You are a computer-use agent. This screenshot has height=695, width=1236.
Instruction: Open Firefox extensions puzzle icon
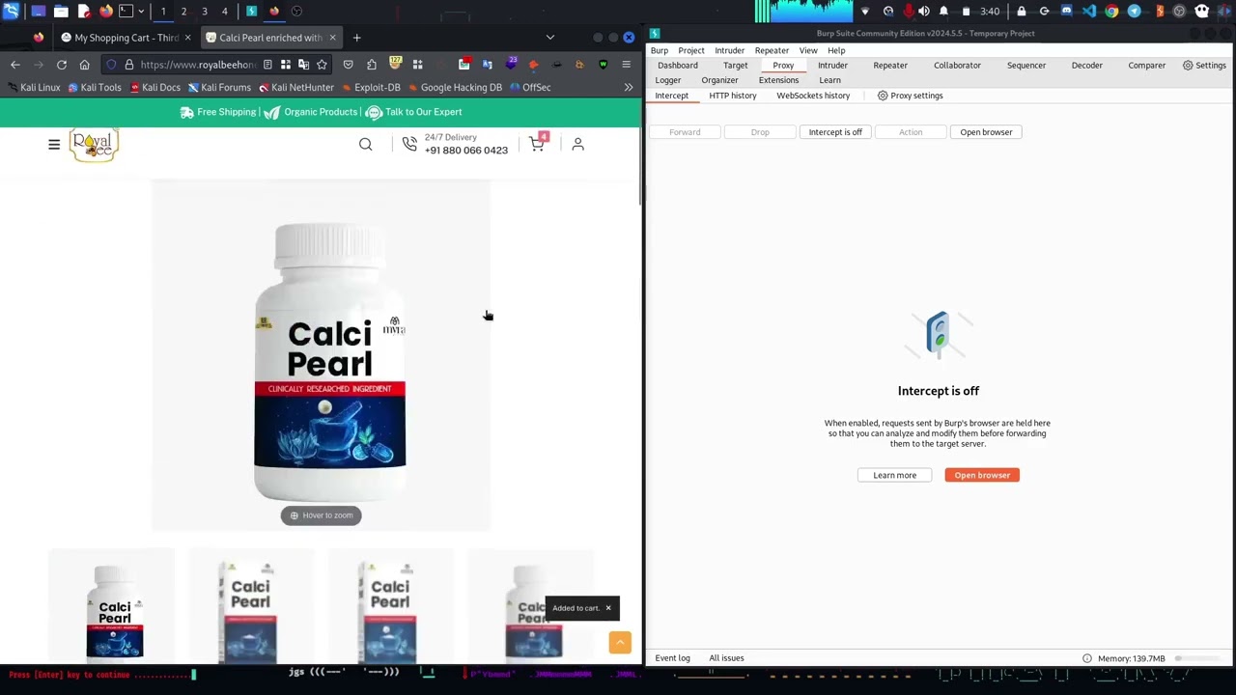[372, 65]
